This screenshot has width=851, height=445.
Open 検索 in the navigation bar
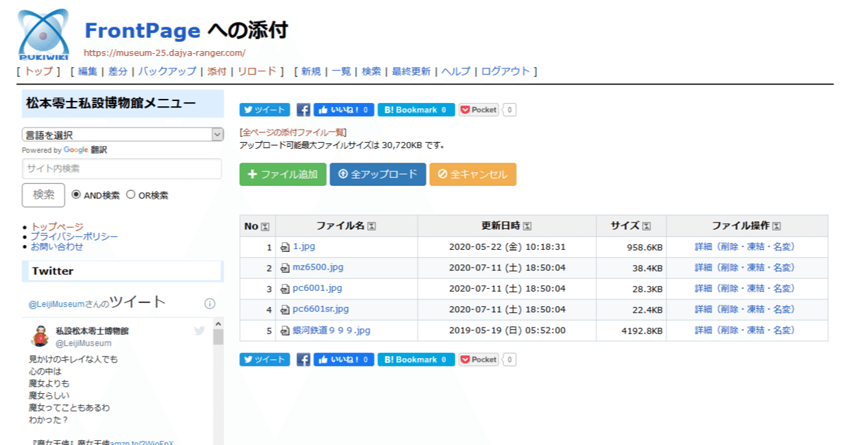[x=372, y=71]
